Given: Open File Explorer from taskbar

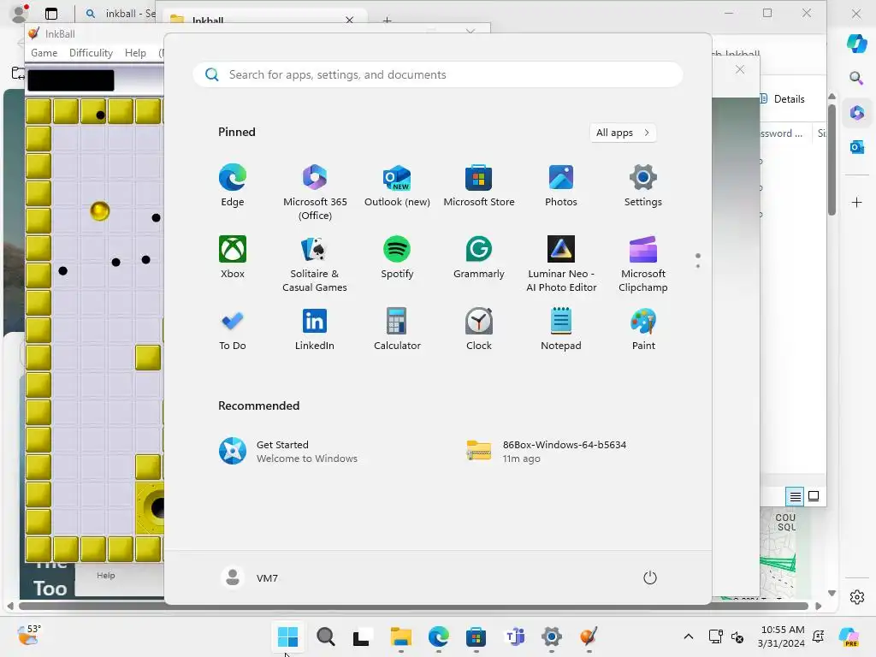Looking at the screenshot, I should click(x=400, y=636).
